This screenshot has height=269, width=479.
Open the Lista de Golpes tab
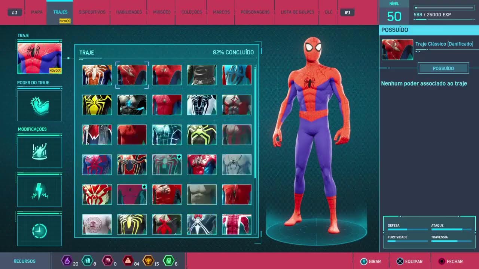coord(297,12)
